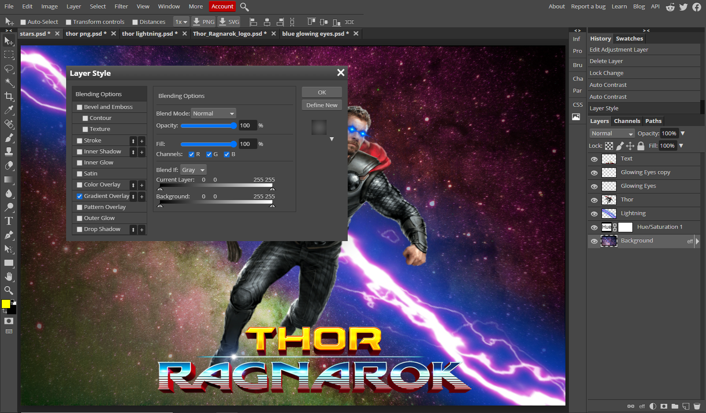The width and height of the screenshot is (706, 413).
Task: Select the Type tool
Action: coord(9,221)
